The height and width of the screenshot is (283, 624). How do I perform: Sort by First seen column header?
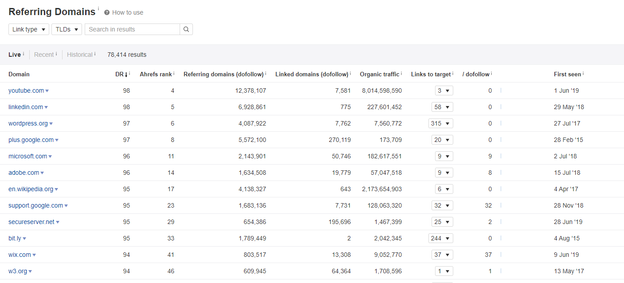coord(567,74)
